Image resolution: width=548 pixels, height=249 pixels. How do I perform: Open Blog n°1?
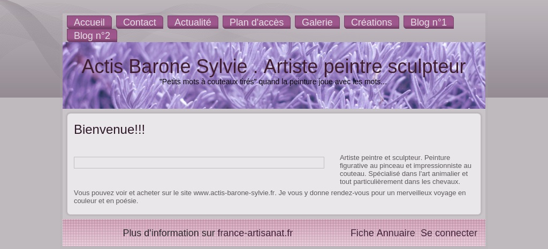click(429, 22)
